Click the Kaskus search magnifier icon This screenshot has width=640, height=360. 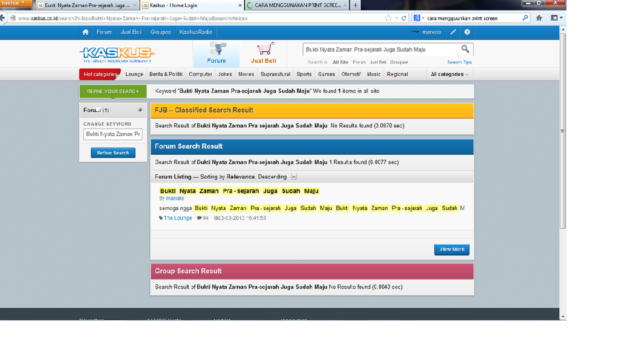(465, 49)
